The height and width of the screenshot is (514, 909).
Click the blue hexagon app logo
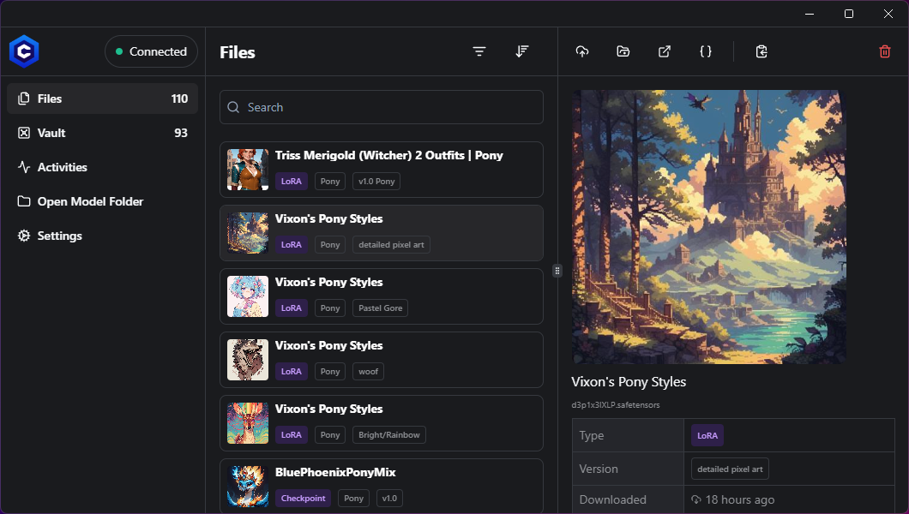[24, 51]
